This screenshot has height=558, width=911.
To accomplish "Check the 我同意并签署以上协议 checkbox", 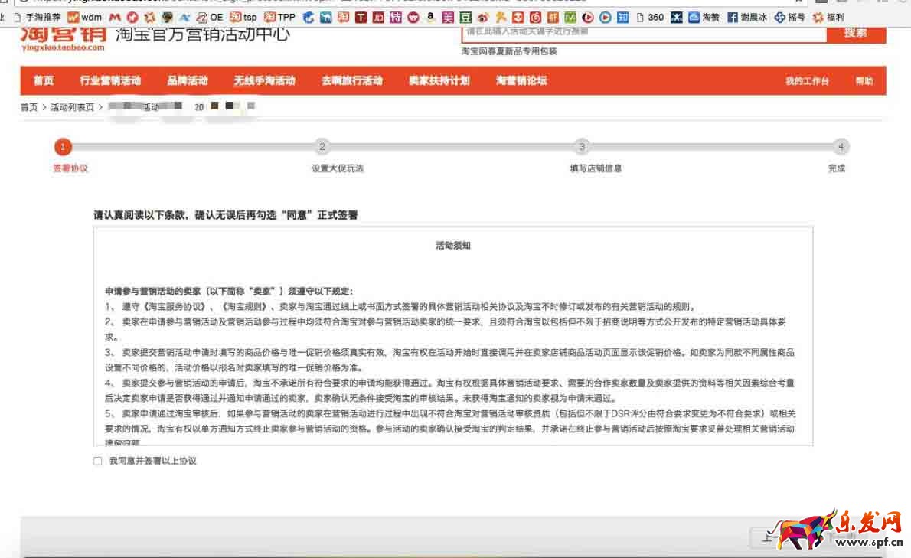I will [97, 462].
